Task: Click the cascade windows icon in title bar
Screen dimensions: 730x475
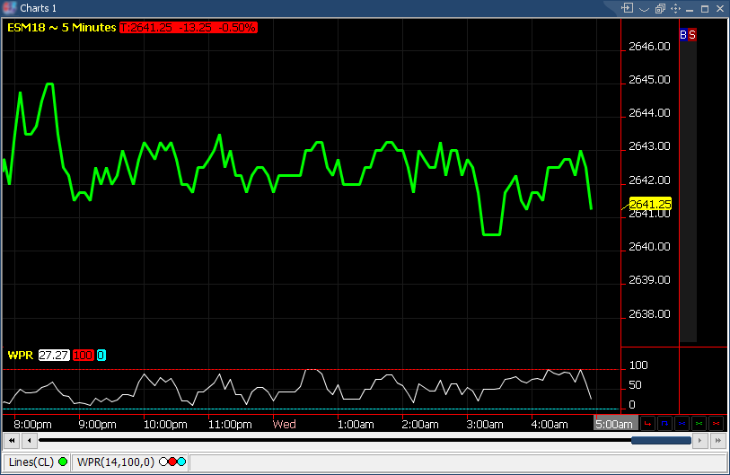Action: (x=660, y=8)
